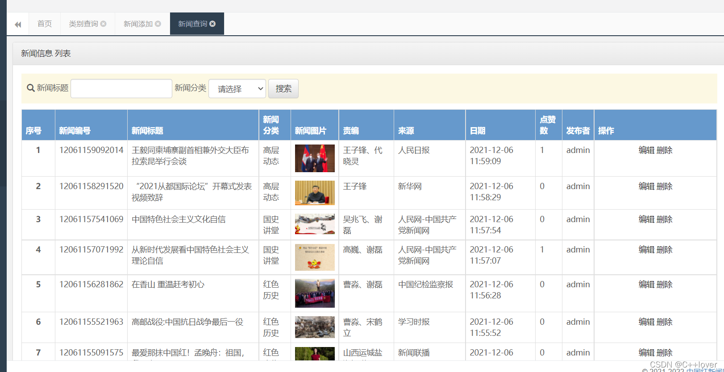Delete news row 12061159092014

pyautogui.click(x=665, y=150)
